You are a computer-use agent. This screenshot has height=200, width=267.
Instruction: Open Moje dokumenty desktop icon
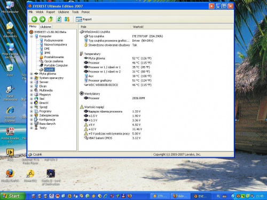tap(10, 29)
